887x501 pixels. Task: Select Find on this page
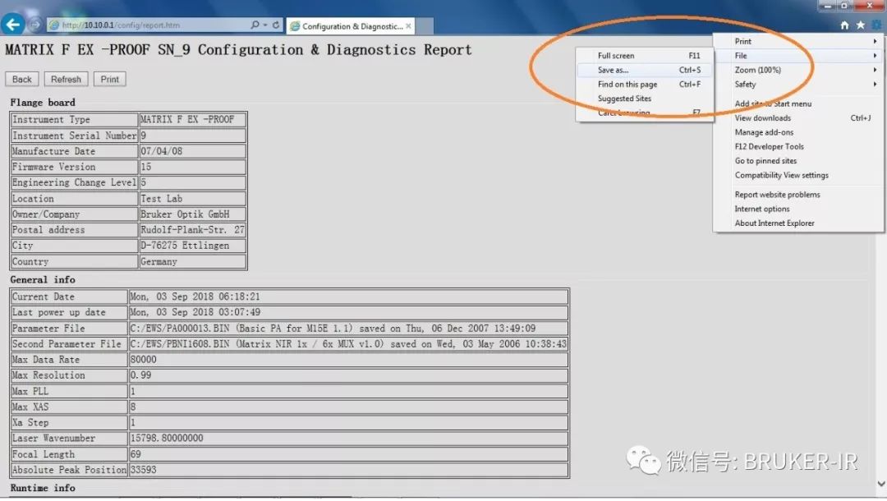[x=627, y=84]
